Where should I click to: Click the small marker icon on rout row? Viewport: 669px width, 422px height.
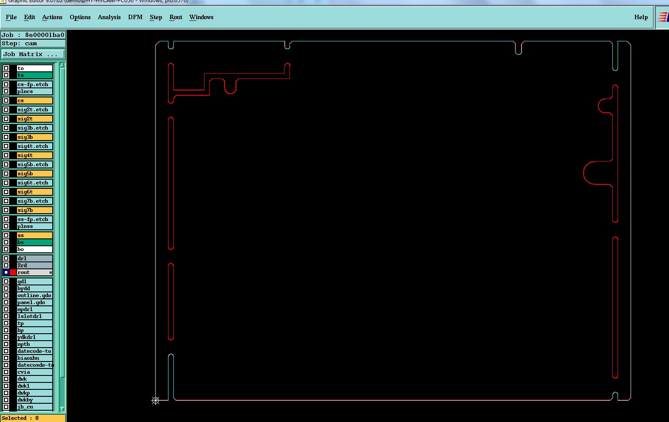[x=50, y=272]
